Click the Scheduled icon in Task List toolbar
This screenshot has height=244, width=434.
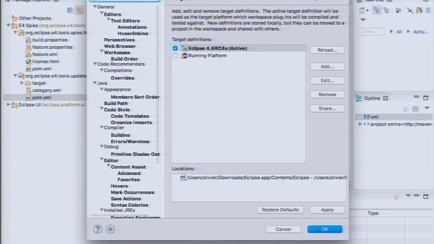(387, 11)
